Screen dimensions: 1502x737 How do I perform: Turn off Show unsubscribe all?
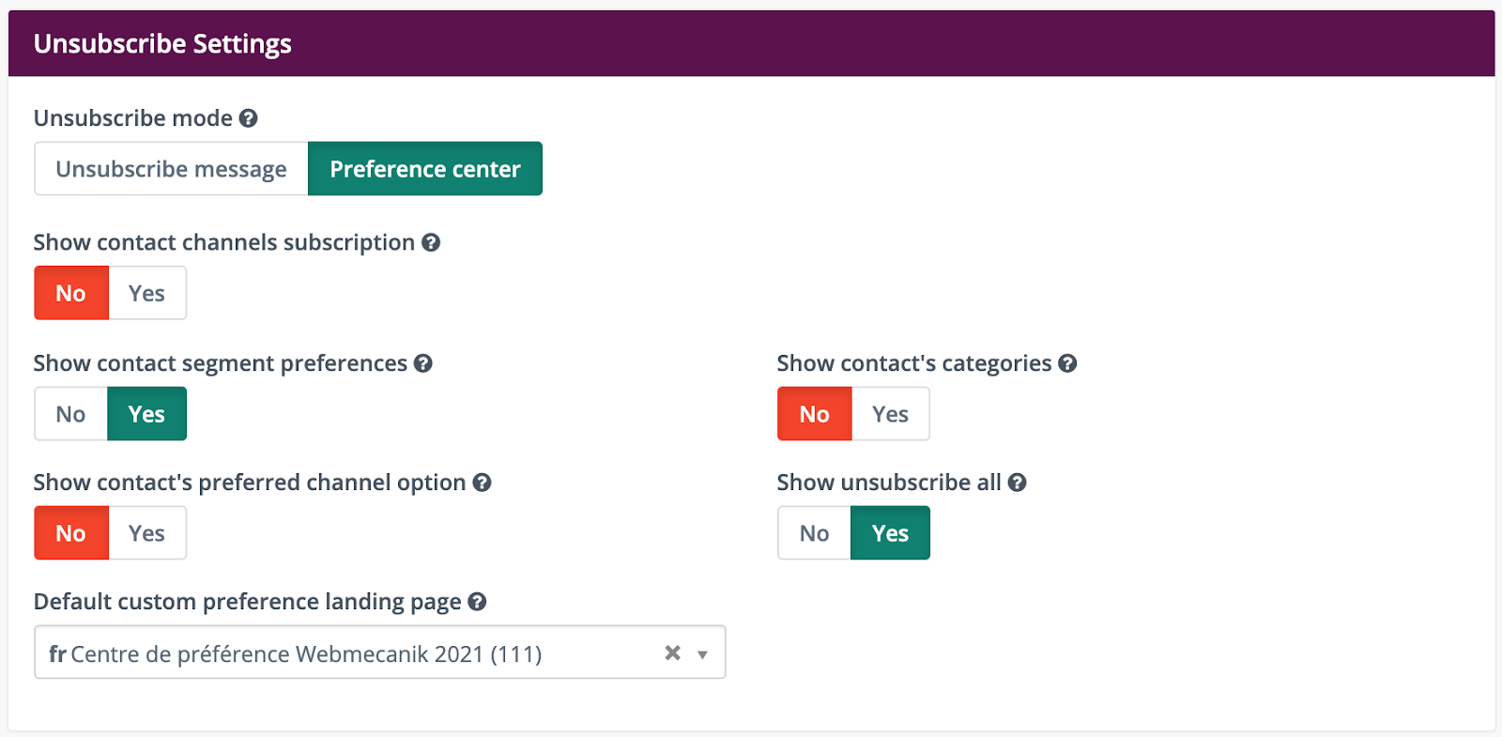(813, 532)
